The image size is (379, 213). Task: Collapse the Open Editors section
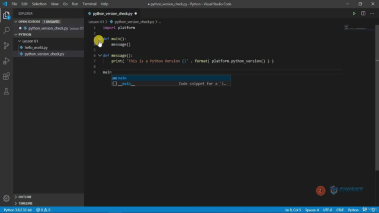(16, 22)
